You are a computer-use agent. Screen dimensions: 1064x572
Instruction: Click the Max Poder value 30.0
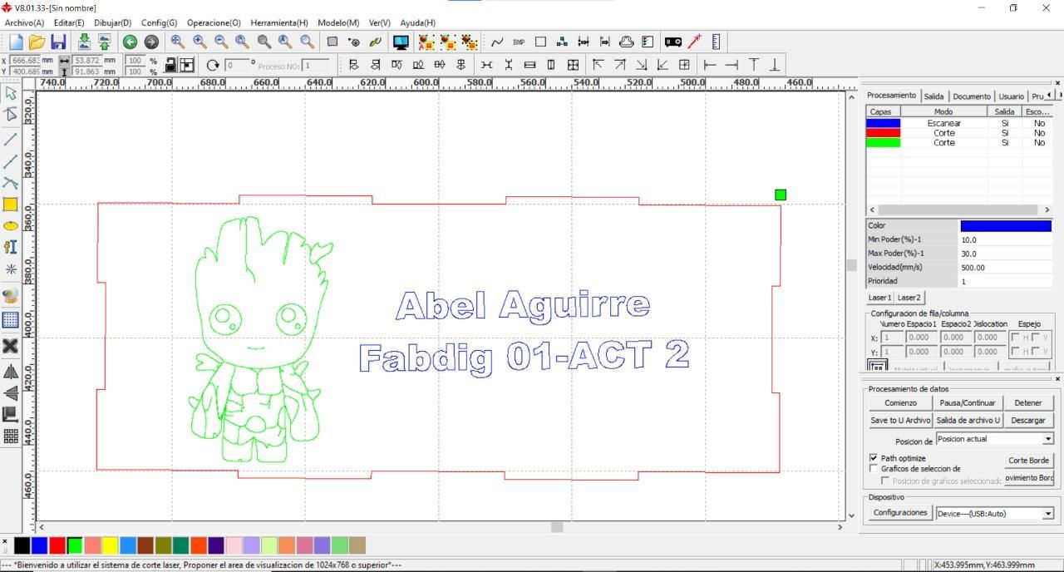1006,254
